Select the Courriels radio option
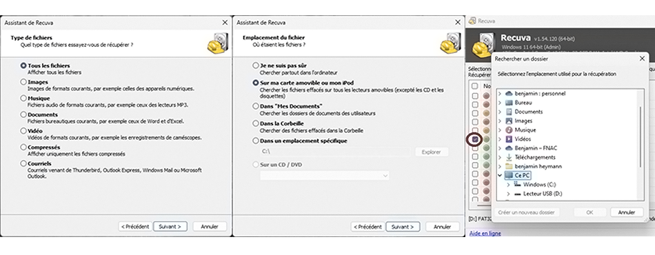Image resolution: width=655 pixels, height=255 pixels. (x=23, y=163)
